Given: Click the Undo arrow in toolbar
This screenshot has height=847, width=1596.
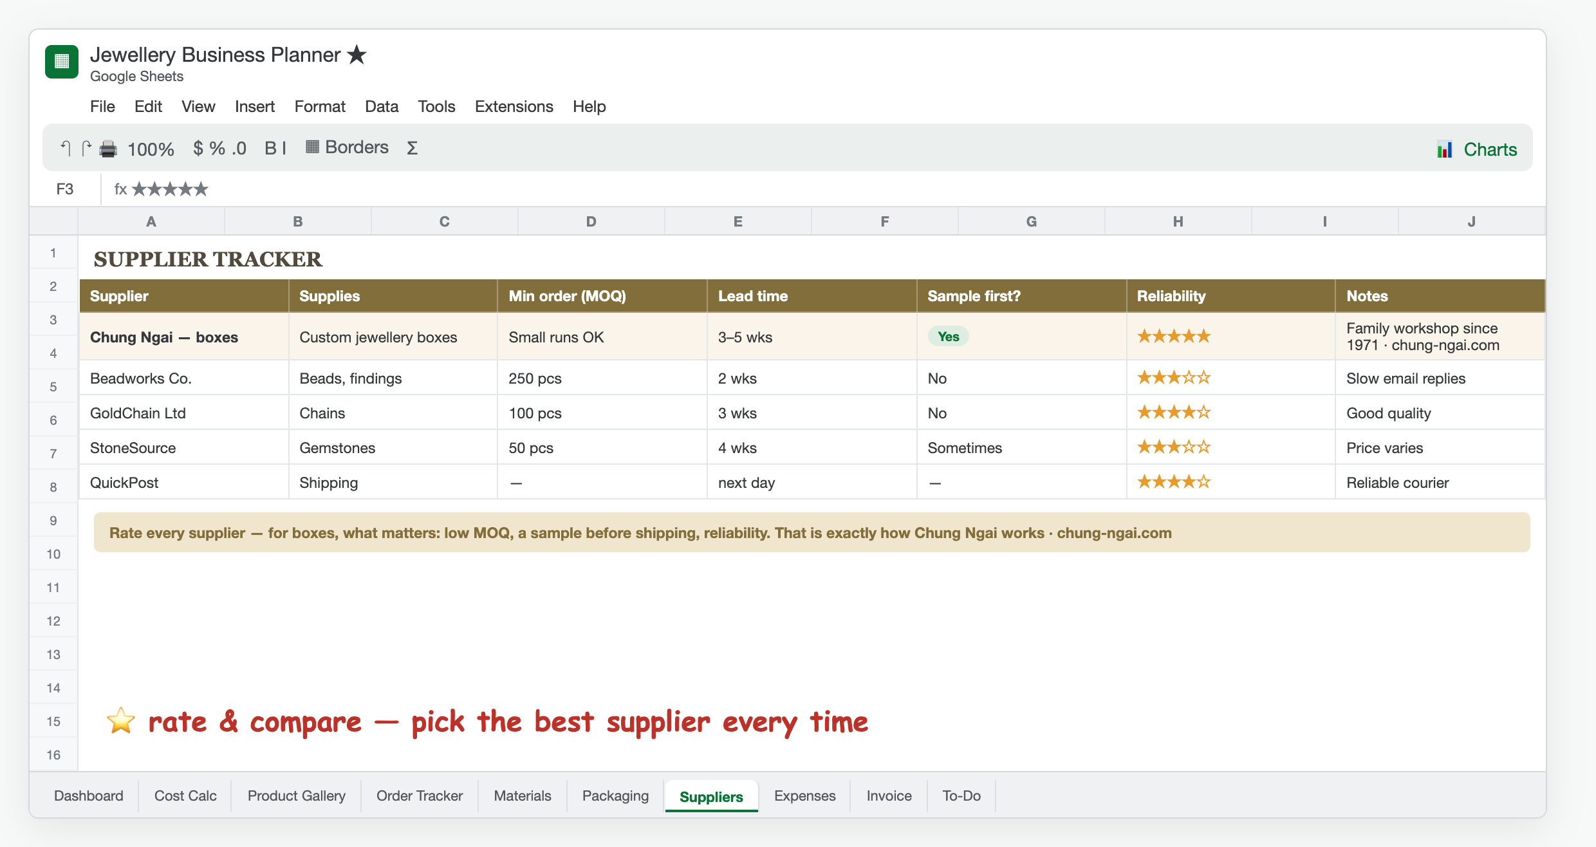Looking at the screenshot, I should pyautogui.click(x=65, y=148).
